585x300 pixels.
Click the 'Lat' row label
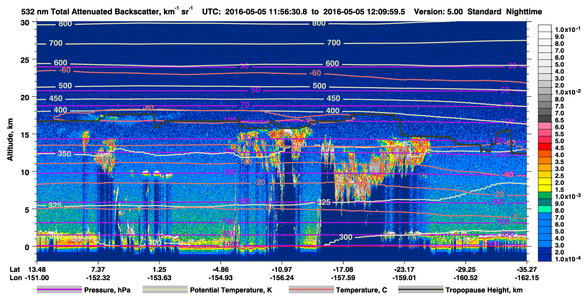pyautogui.click(x=15, y=270)
